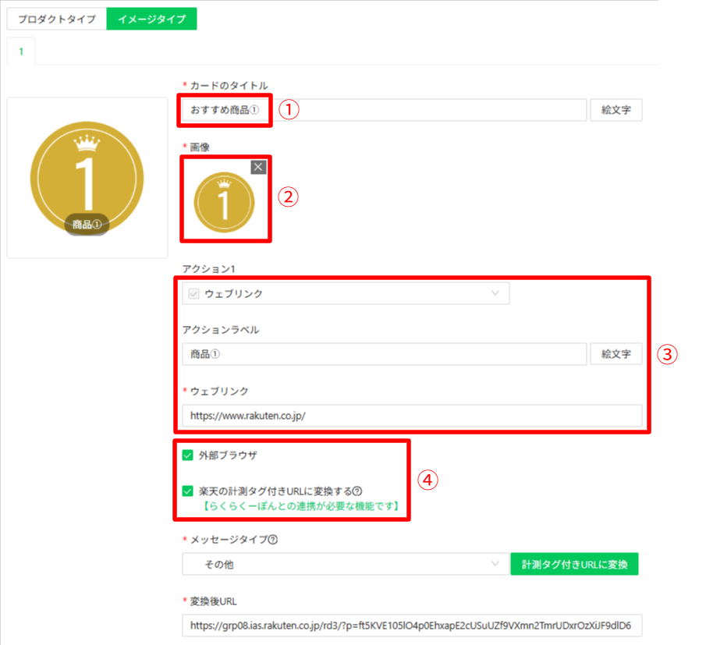Click the help icon beside 楽天の計測タグ付きURLに変換する
The width and height of the screenshot is (706, 645).
click(357, 491)
